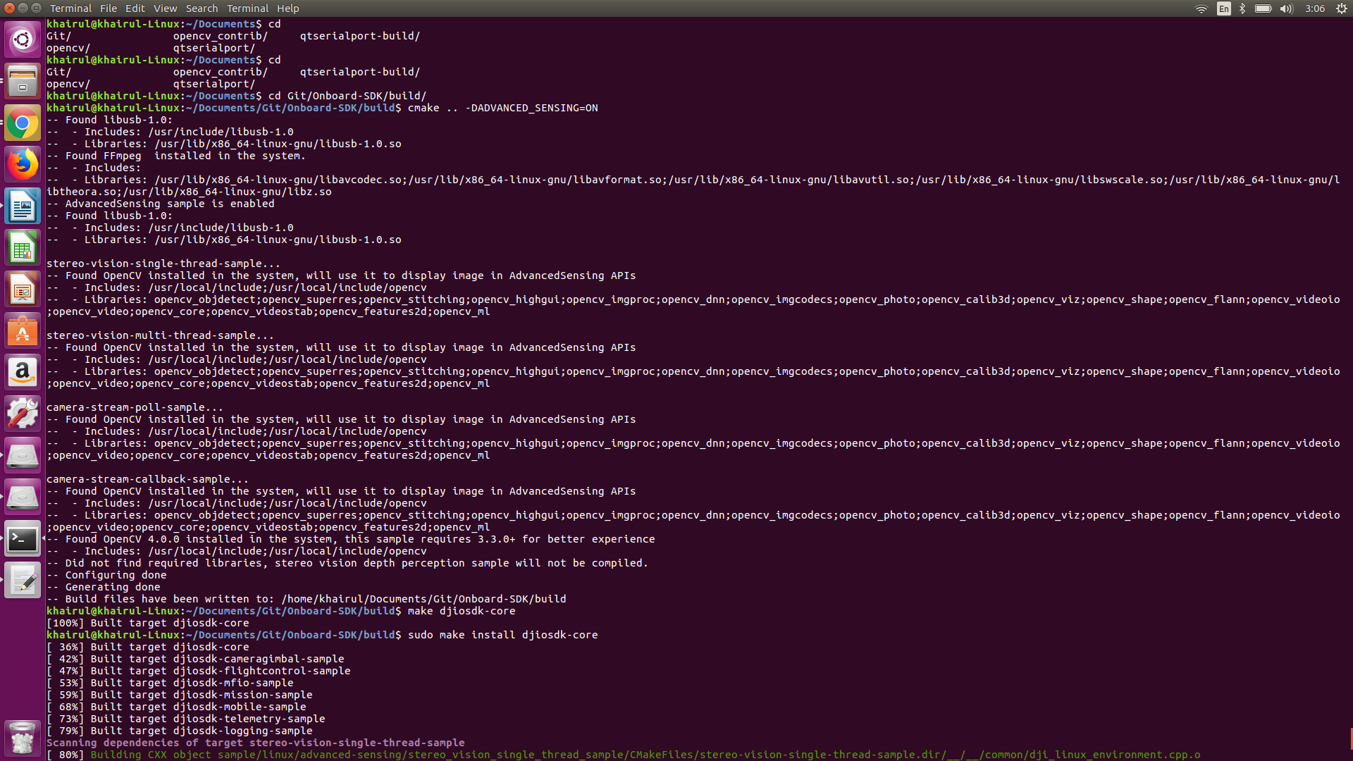Click the Bluetooth status indicator
The width and height of the screenshot is (1353, 761).
(1241, 8)
